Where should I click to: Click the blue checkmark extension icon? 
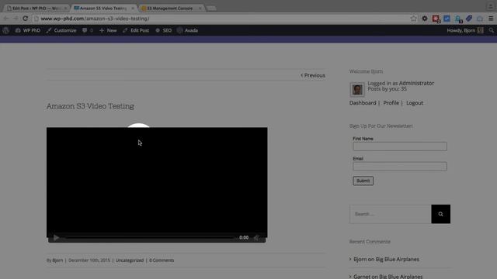pos(447,19)
